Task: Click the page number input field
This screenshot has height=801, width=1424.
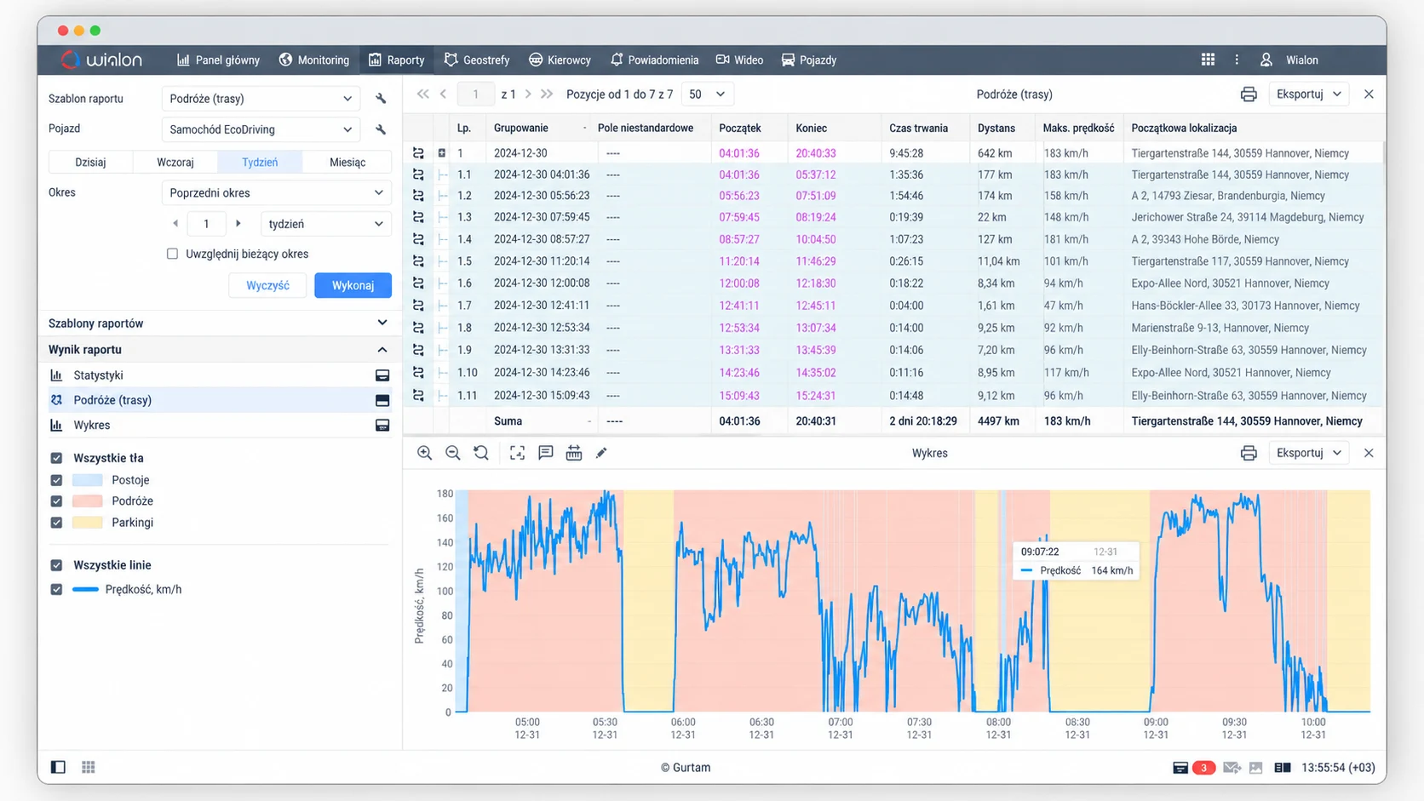Action: (475, 94)
